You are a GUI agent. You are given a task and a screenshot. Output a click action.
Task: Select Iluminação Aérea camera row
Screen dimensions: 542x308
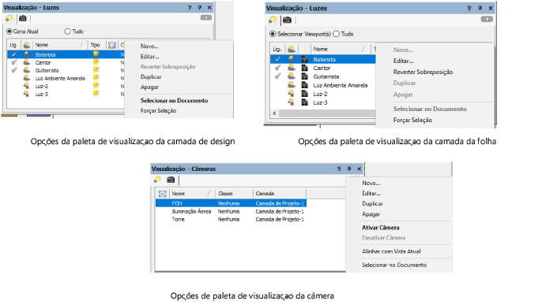tap(231, 211)
